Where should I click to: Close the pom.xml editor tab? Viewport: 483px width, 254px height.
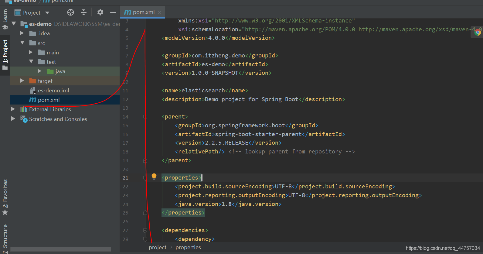coord(159,12)
